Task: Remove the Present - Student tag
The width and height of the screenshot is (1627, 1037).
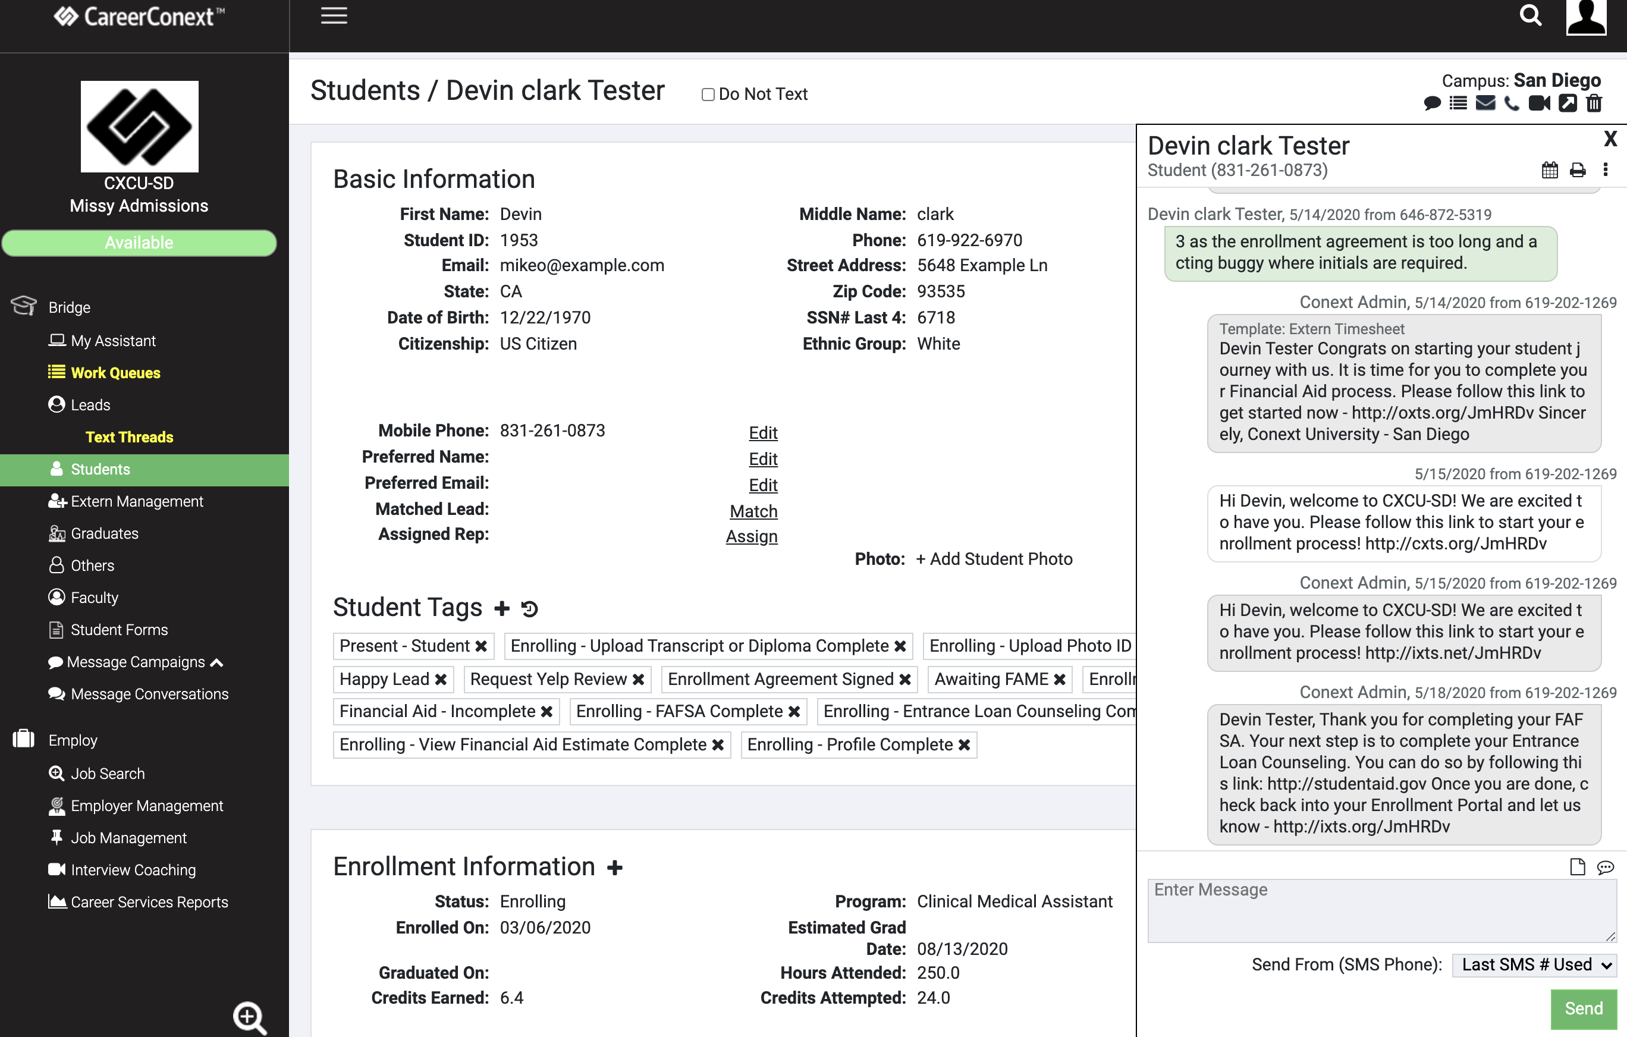Action: click(x=481, y=646)
